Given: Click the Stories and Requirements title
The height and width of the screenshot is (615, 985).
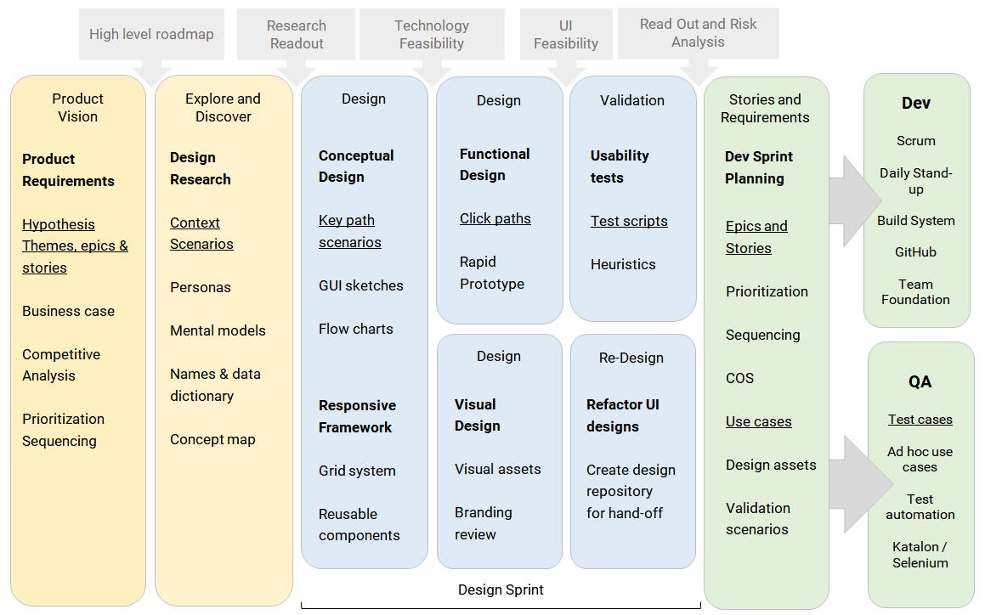Looking at the screenshot, I should [765, 108].
